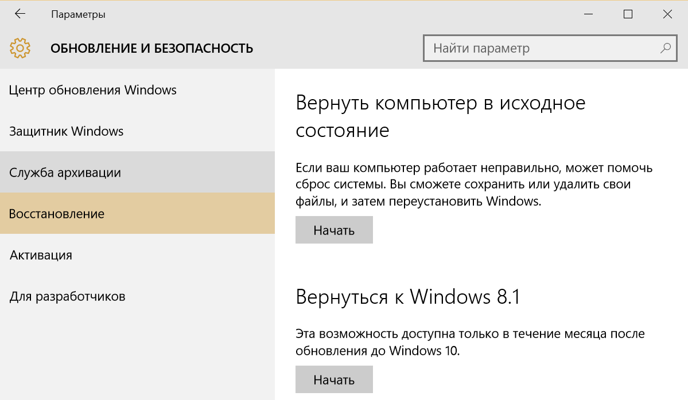Click the ОБНОВЛЕНИЕ И БЕЗОПАСНОСТЬ header

151,48
